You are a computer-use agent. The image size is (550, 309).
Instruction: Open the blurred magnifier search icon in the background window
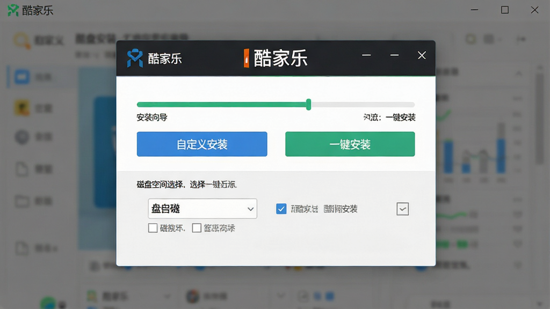[x=21, y=41]
